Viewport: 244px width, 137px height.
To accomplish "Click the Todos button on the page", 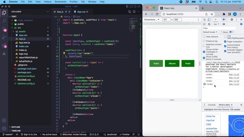I will point(156,64).
